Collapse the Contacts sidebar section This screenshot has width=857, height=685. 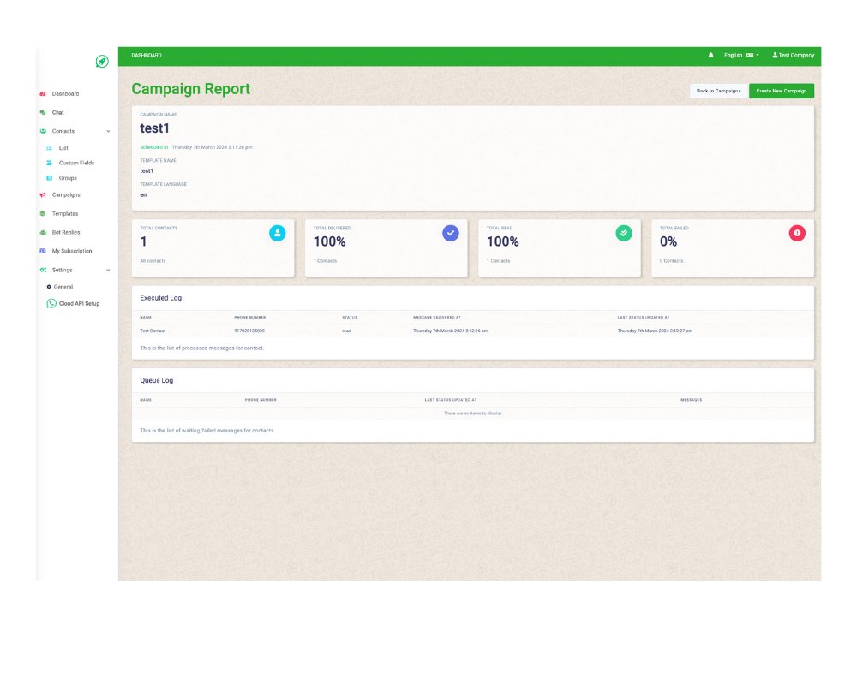coord(108,132)
